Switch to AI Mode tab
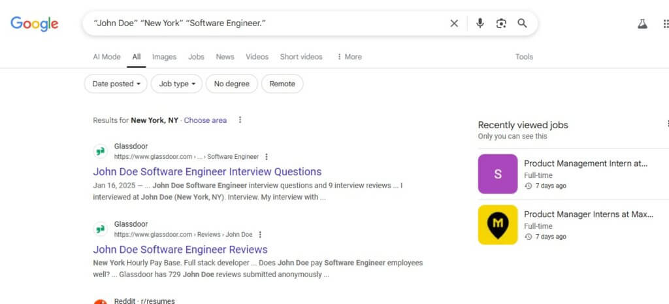The width and height of the screenshot is (669, 304). coord(106,57)
